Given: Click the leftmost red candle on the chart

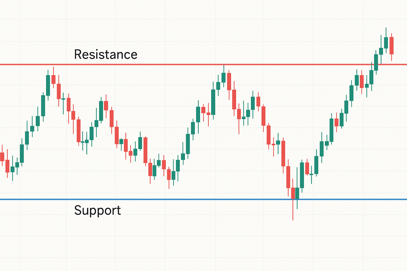Looking at the screenshot, I should click(x=2, y=157).
